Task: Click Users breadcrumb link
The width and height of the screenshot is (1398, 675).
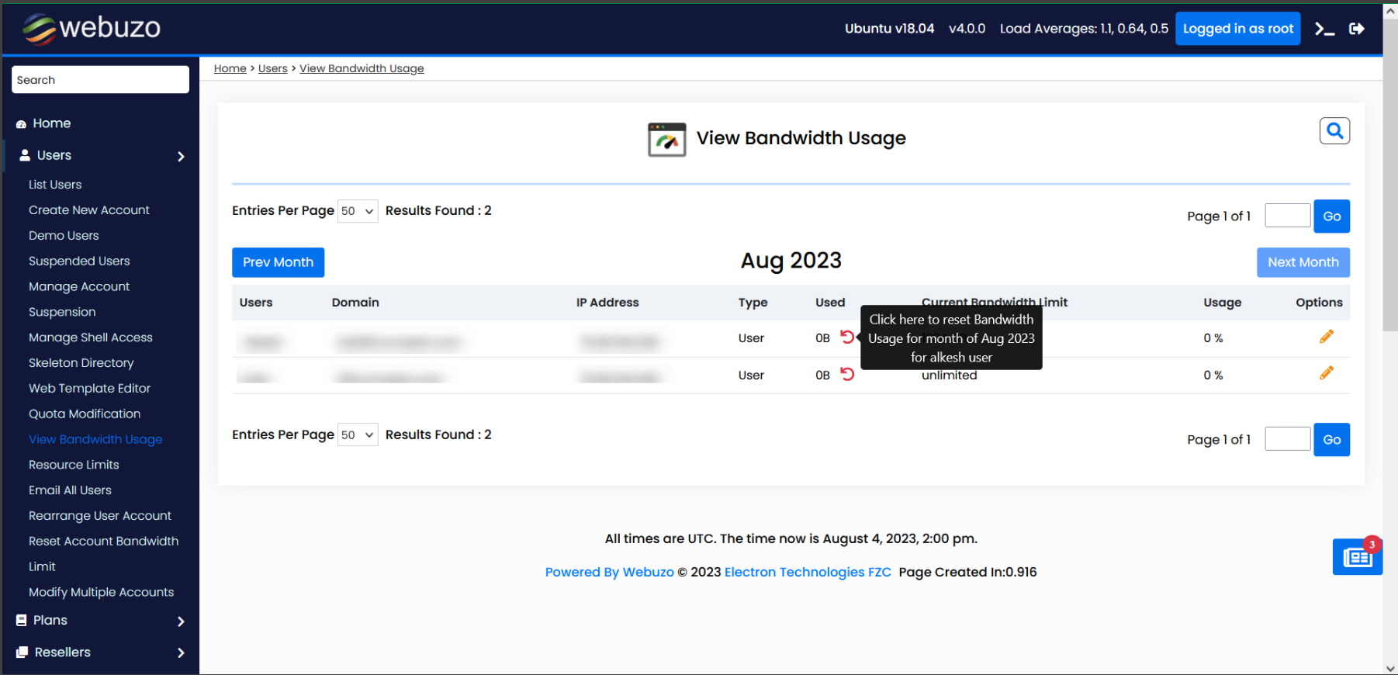Action: 272,69
